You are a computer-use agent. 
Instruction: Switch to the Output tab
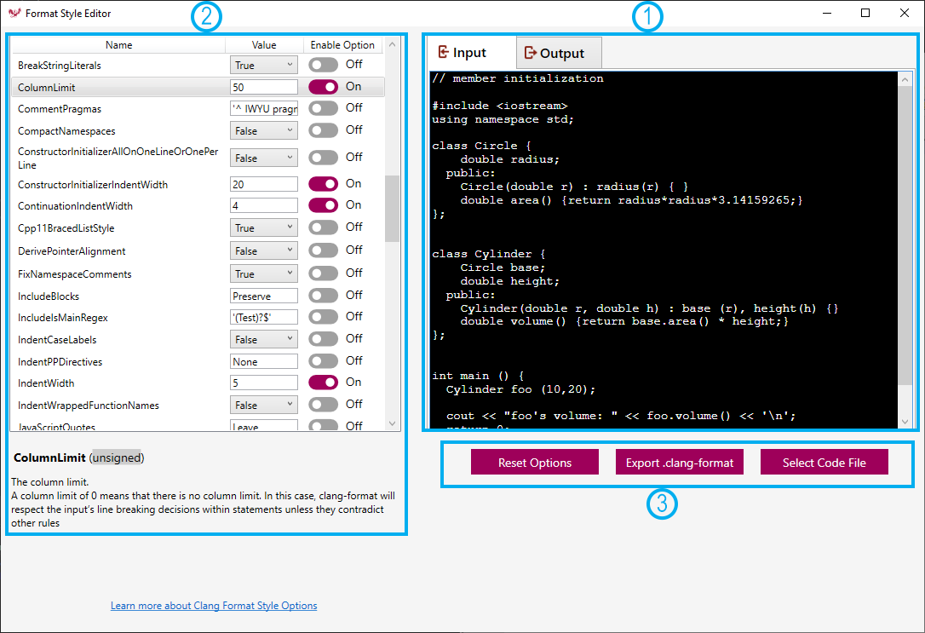(x=558, y=52)
